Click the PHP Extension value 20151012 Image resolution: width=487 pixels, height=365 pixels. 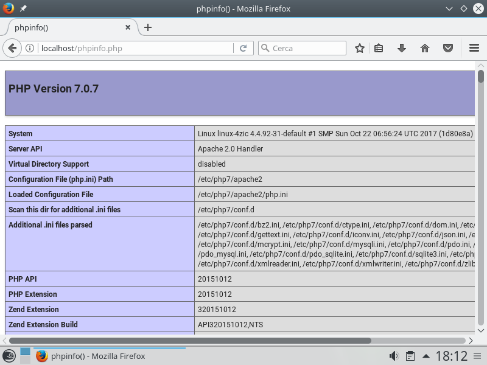(x=215, y=294)
